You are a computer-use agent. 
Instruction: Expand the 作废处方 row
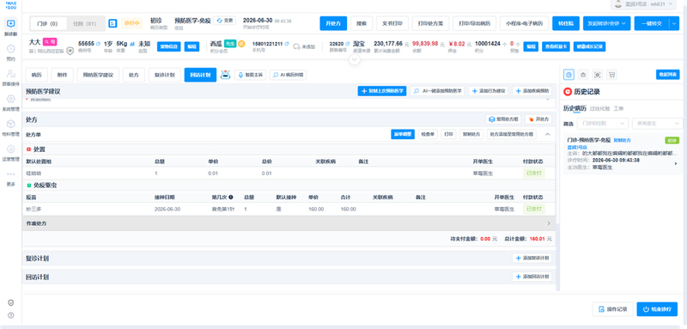[289, 223]
